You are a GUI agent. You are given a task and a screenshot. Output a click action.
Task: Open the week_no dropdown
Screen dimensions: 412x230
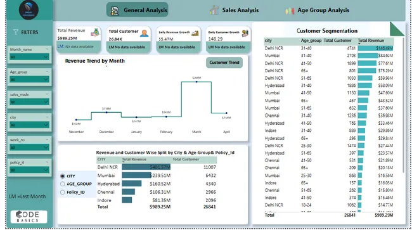click(29, 148)
